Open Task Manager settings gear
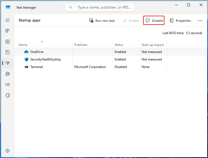Viewport: 208px width, 158px height. [8, 150]
